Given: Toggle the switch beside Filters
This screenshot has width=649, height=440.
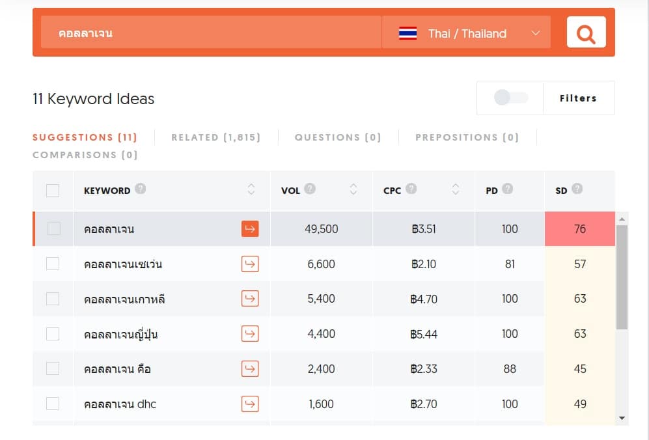Looking at the screenshot, I should pyautogui.click(x=510, y=98).
